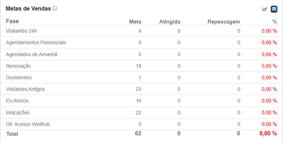
Task: Open the Agendamentos Presenciais phase
Action: [36, 42]
